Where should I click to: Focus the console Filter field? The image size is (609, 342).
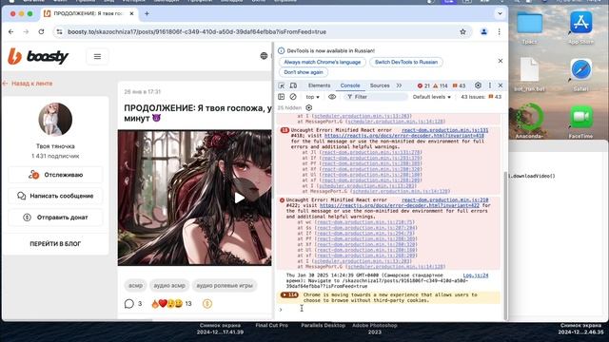[375, 97]
